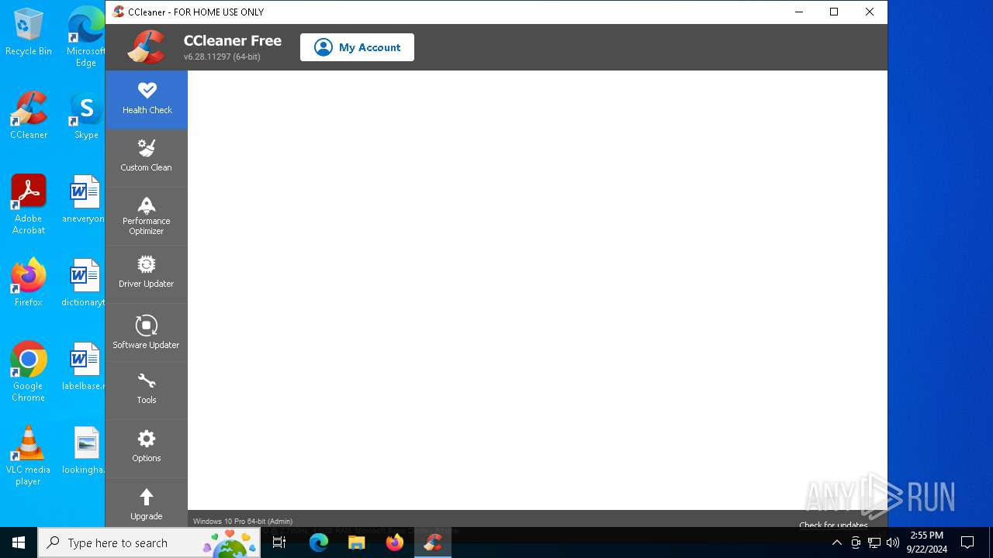Viewport: 993px width, 558px height.
Task: Click the CCleaner logo in the header
Action: click(x=147, y=46)
